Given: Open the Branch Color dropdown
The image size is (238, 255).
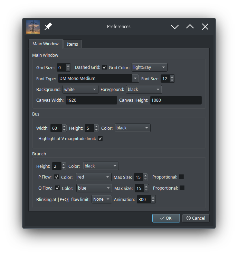Looking at the screenshot, I should [101, 166].
